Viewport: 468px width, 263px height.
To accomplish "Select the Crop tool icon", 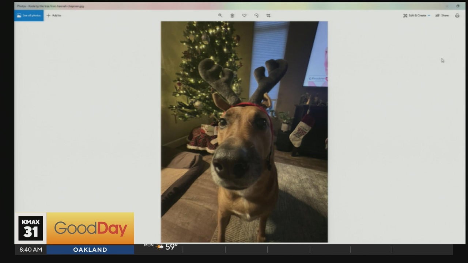I will tap(268, 15).
